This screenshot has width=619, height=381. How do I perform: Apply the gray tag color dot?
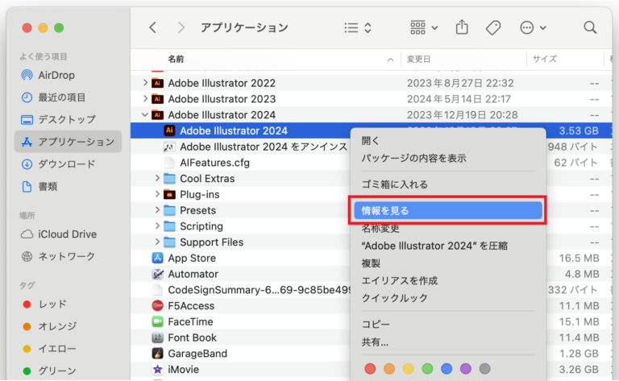(484, 369)
